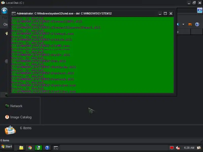Click the FirewallControlPanel.dll line in cmd
The height and width of the screenshot is (152, 203).
(x=56, y=28)
